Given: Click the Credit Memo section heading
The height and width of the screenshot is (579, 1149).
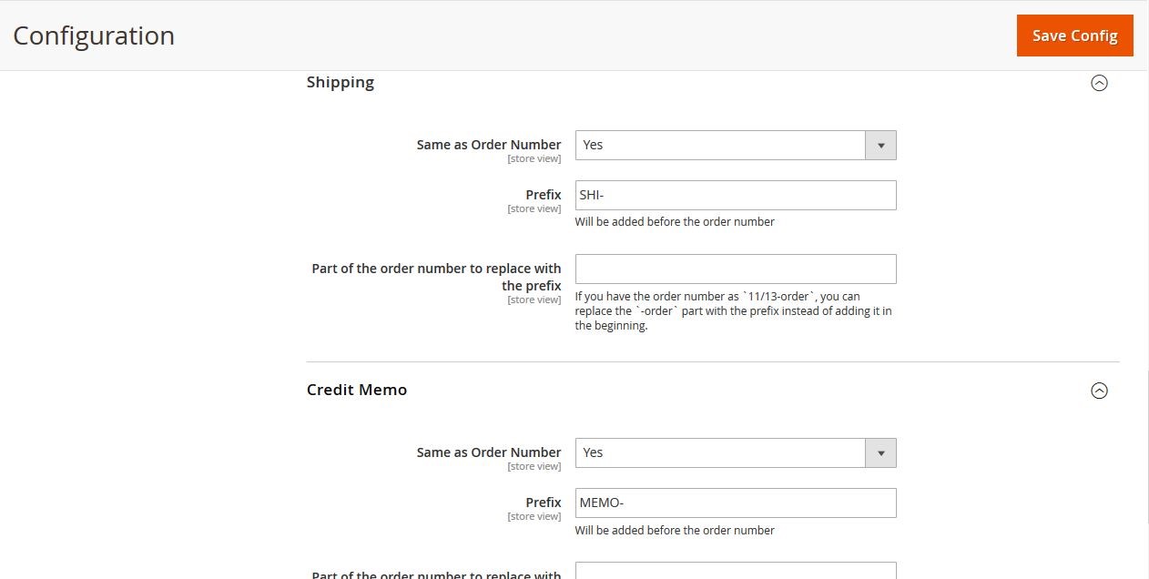Looking at the screenshot, I should [357, 390].
